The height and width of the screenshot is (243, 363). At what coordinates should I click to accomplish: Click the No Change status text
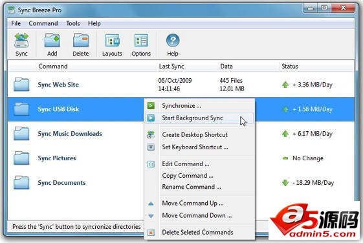[308, 158]
